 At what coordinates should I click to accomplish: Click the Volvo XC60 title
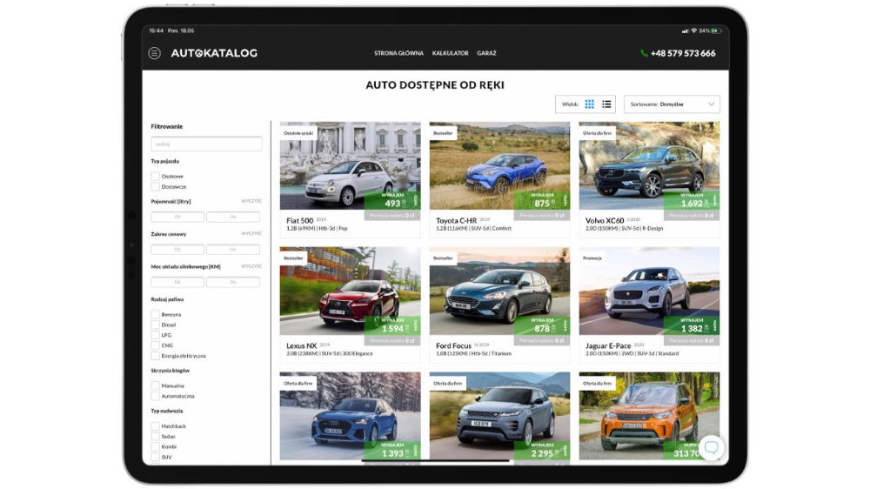tap(605, 220)
